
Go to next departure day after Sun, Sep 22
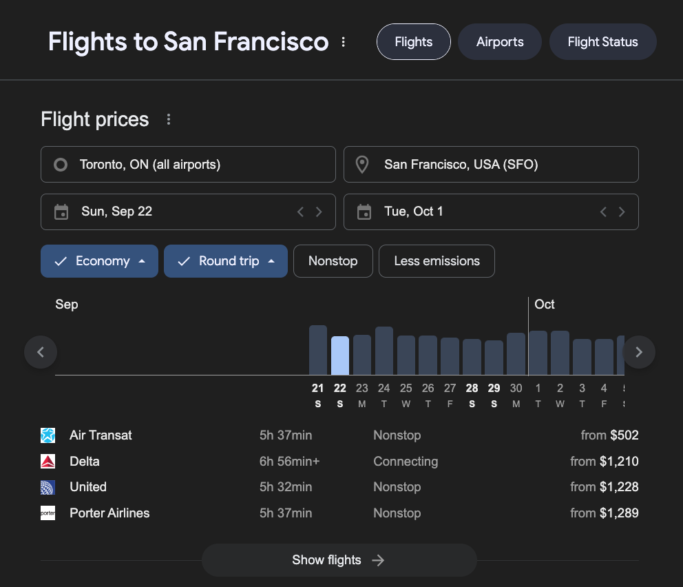[x=319, y=212]
